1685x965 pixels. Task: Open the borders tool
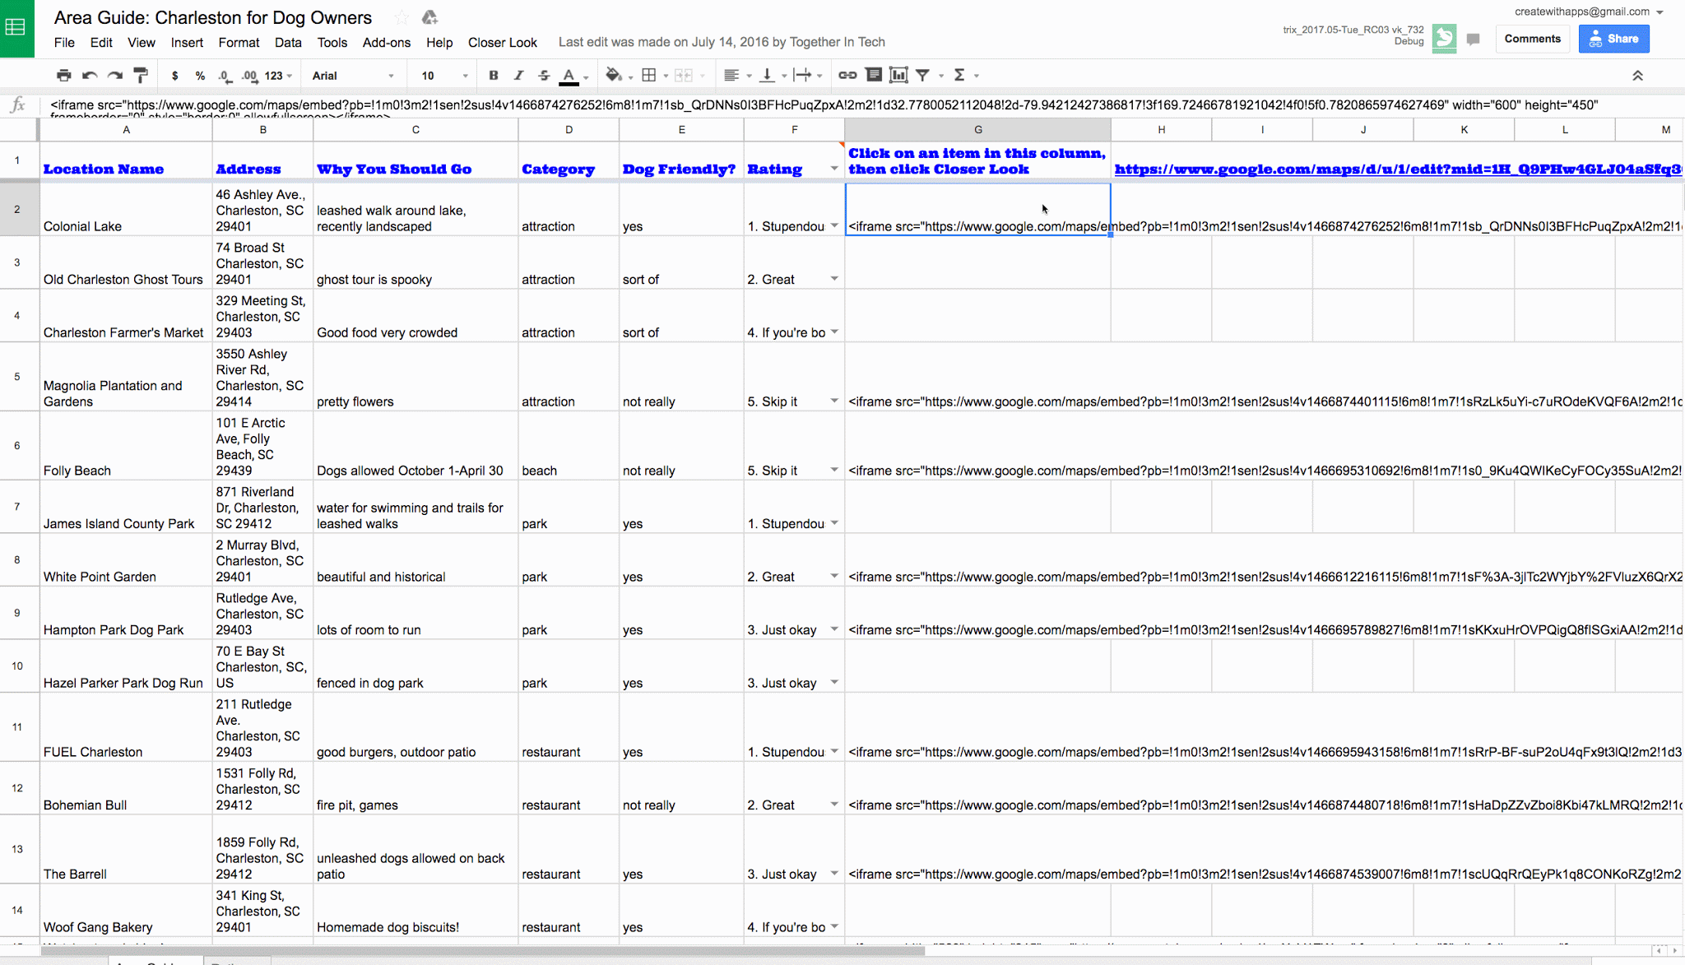pos(654,76)
